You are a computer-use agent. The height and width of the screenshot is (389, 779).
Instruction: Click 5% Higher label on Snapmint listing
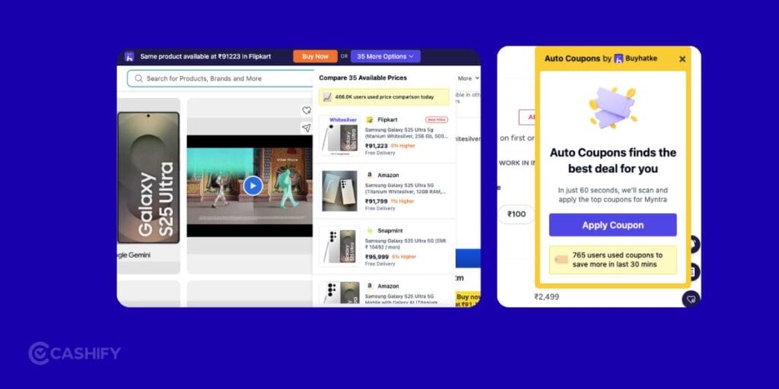tap(404, 257)
